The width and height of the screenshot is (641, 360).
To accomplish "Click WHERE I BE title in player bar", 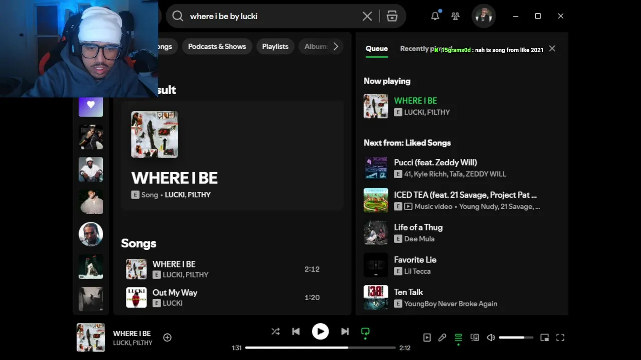I will pos(132,333).
